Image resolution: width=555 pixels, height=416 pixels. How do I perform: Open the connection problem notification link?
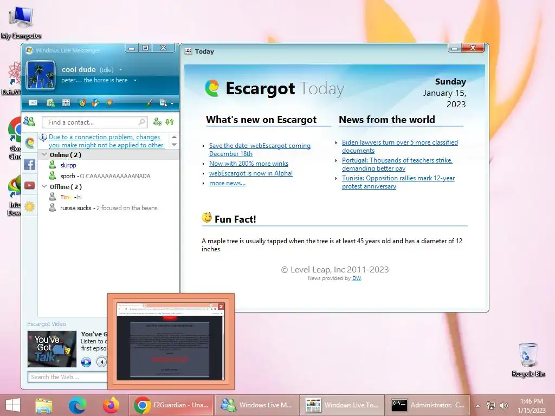[x=106, y=141]
